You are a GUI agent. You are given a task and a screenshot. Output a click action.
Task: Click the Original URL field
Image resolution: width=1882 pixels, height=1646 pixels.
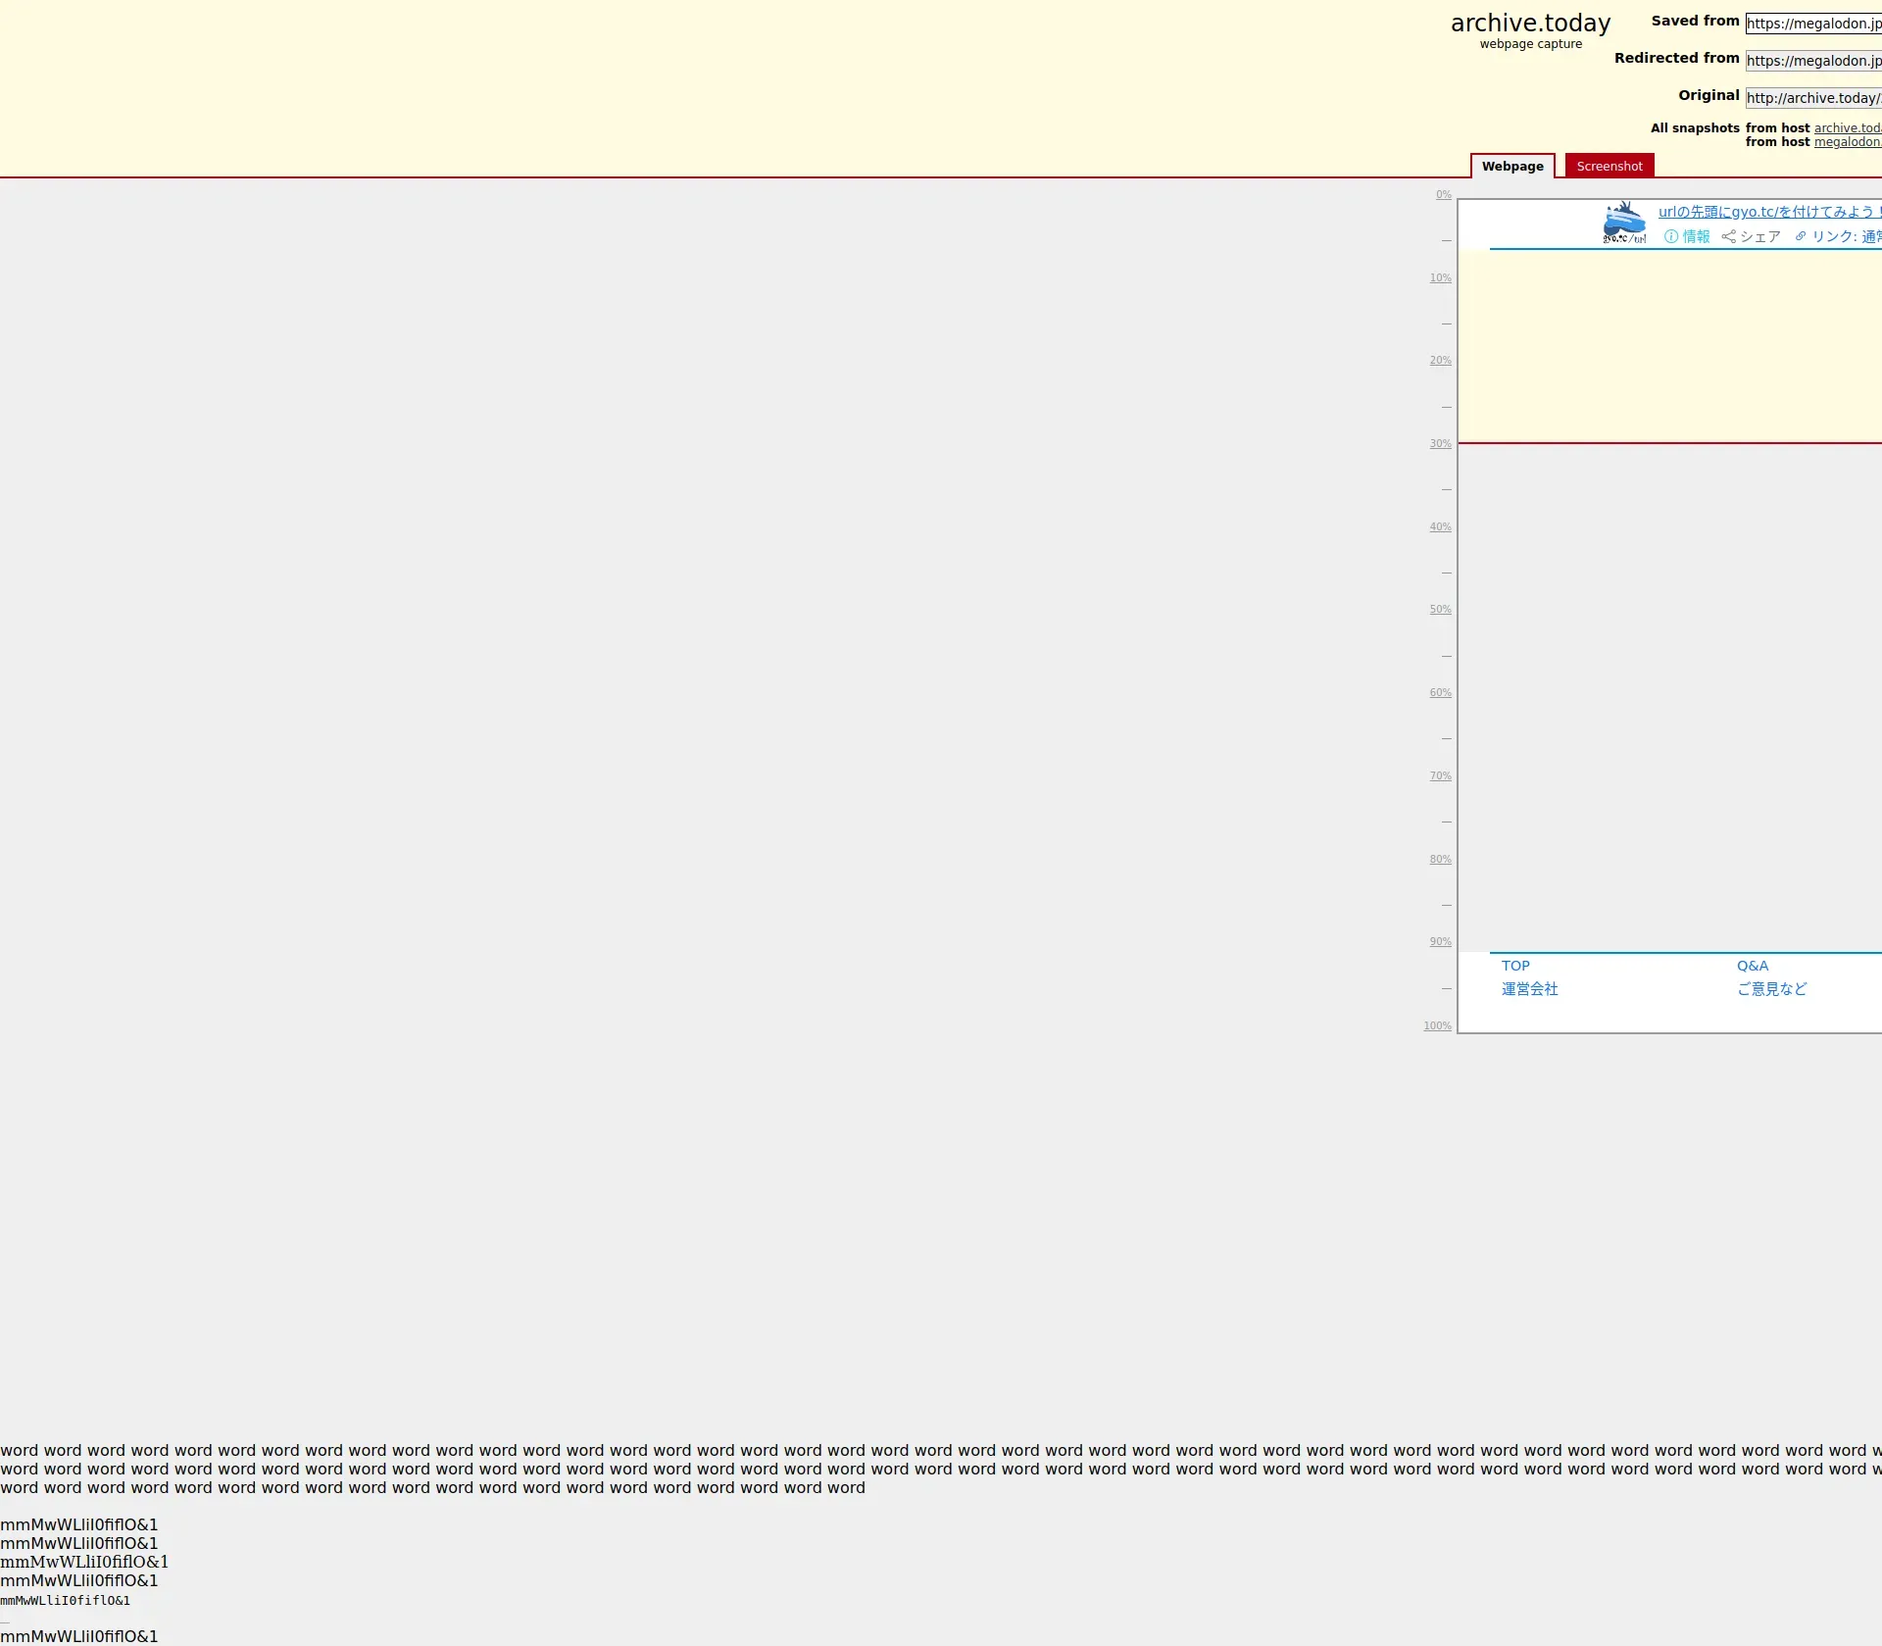pos(1812,98)
